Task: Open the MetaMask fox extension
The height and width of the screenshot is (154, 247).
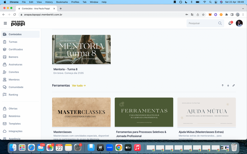Action: point(210,15)
